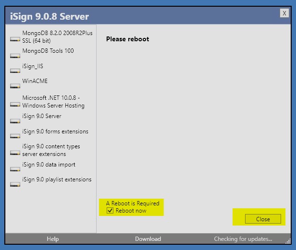This screenshot has height=250, width=296.
Task: Open Help in the bottom bar
Action: [53, 239]
